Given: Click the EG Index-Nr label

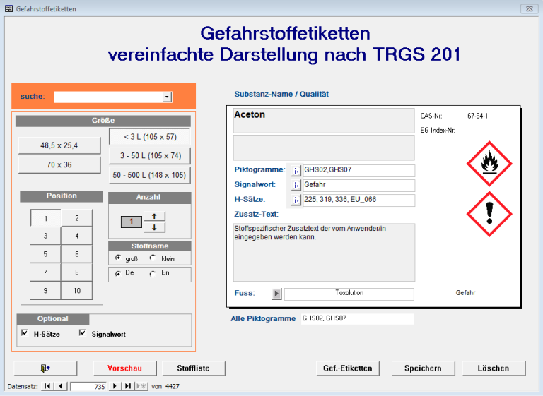Looking at the screenshot, I should pyautogui.click(x=438, y=131).
